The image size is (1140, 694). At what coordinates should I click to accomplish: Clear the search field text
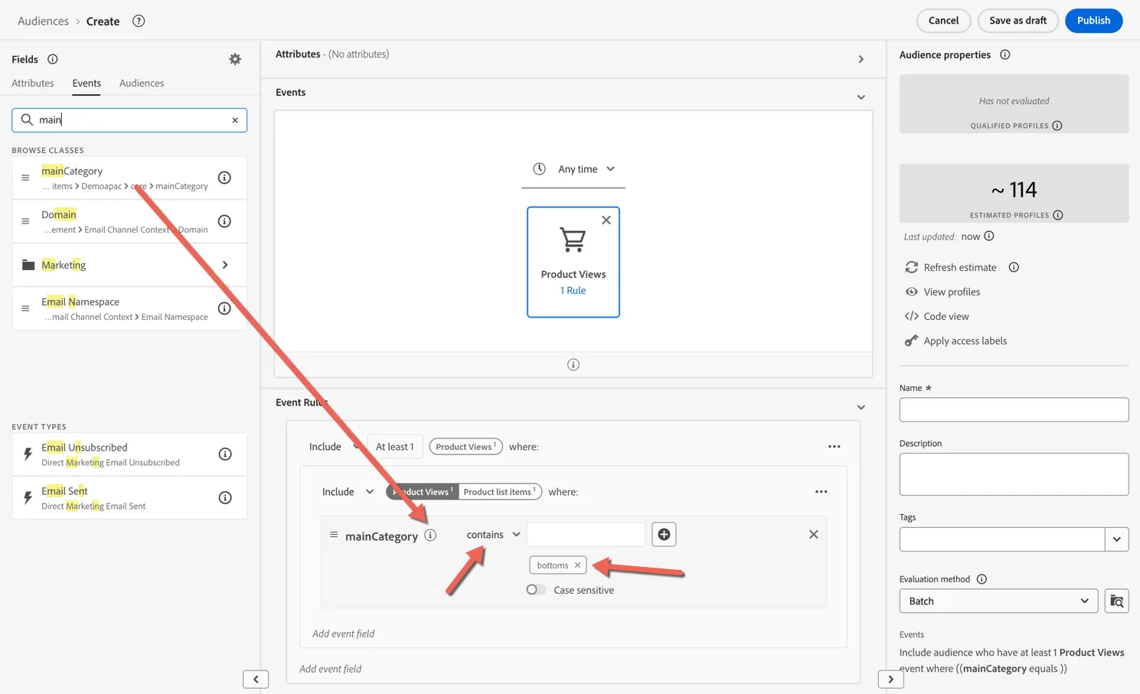tap(235, 120)
